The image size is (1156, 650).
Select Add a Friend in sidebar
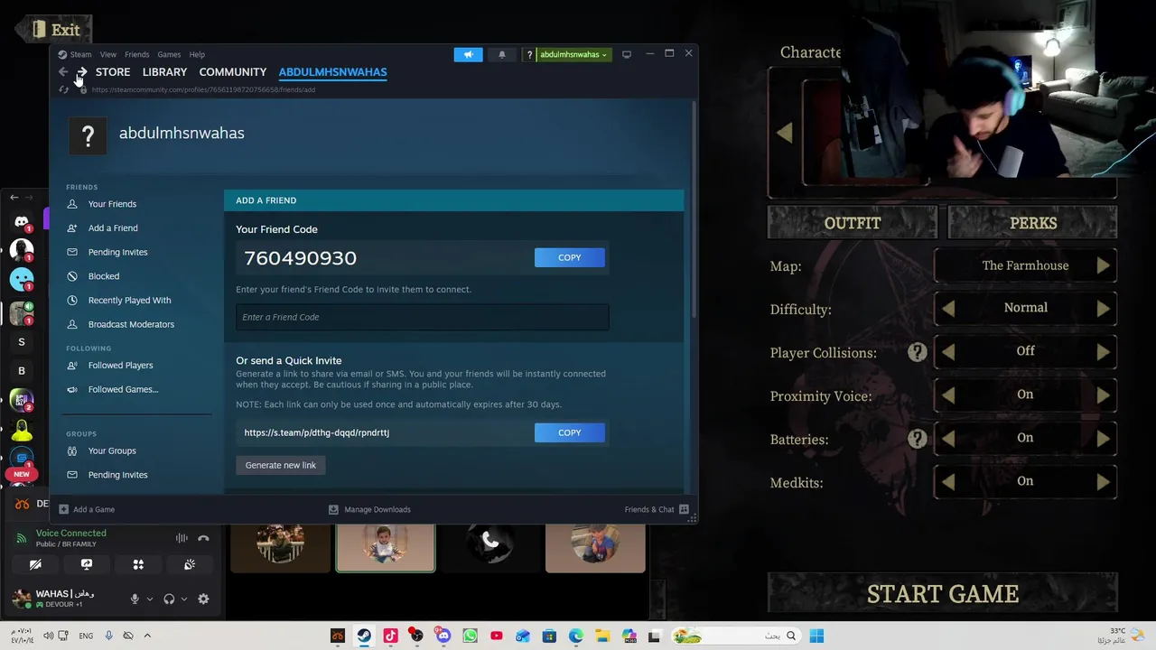pyautogui.click(x=113, y=228)
